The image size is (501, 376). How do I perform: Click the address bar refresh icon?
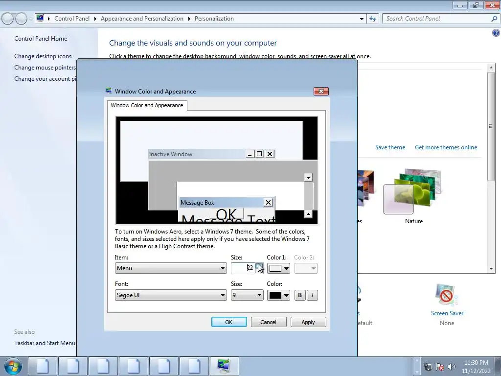pyautogui.click(x=373, y=19)
